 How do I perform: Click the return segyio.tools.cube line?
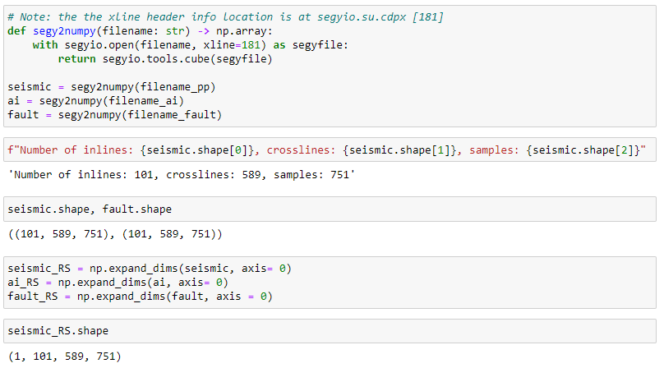(165, 59)
